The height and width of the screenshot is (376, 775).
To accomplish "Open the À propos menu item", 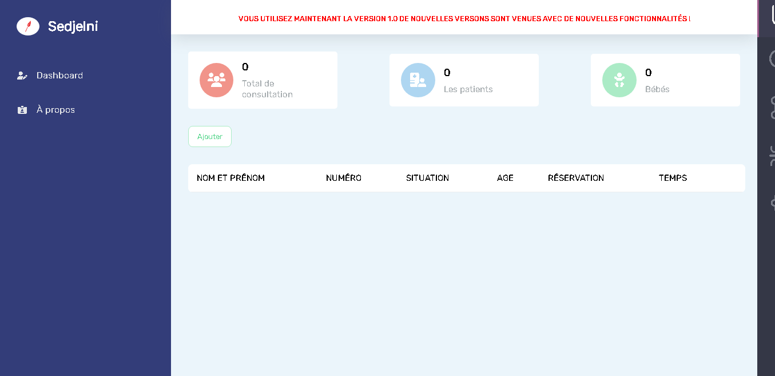I will (x=55, y=110).
